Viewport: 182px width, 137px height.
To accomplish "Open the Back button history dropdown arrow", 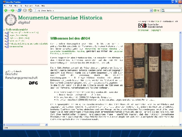I will click(x=9, y=11).
